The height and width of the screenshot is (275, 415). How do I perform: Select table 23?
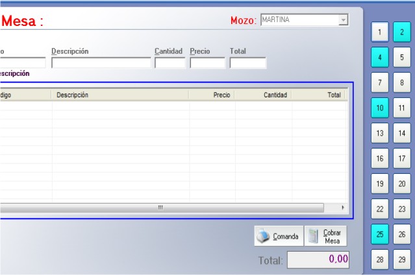click(x=402, y=209)
